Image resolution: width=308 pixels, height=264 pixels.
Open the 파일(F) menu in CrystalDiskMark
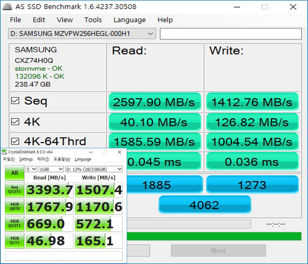[9, 159]
